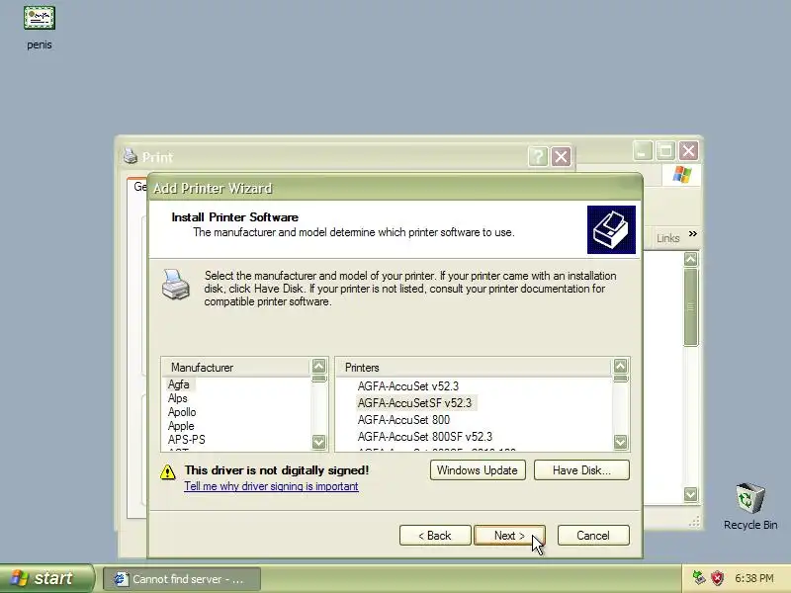Select Alps manufacturer

178,398
